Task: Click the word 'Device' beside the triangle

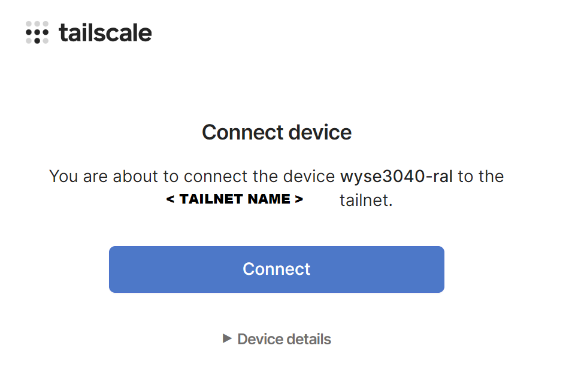Action: click(x=260, y=339)
